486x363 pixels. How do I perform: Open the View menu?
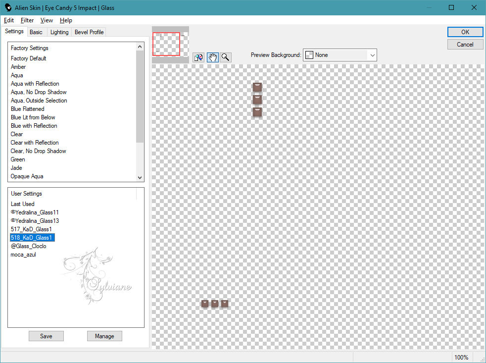click(47, 20)
